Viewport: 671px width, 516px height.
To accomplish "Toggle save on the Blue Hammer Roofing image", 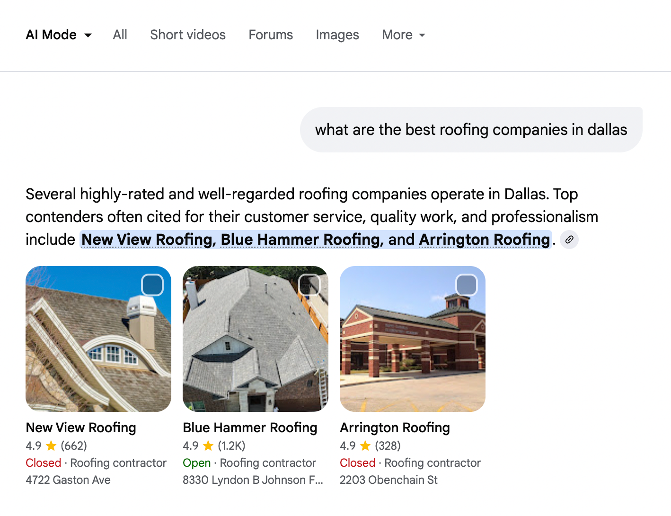I will 309,285.
